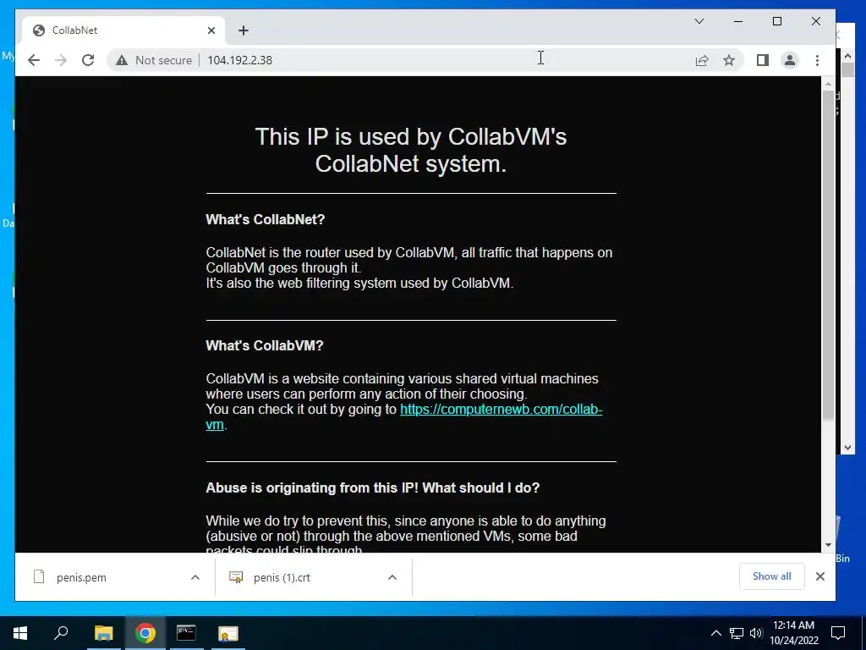Open the clock showing 12:14 AM

point(793,633)
